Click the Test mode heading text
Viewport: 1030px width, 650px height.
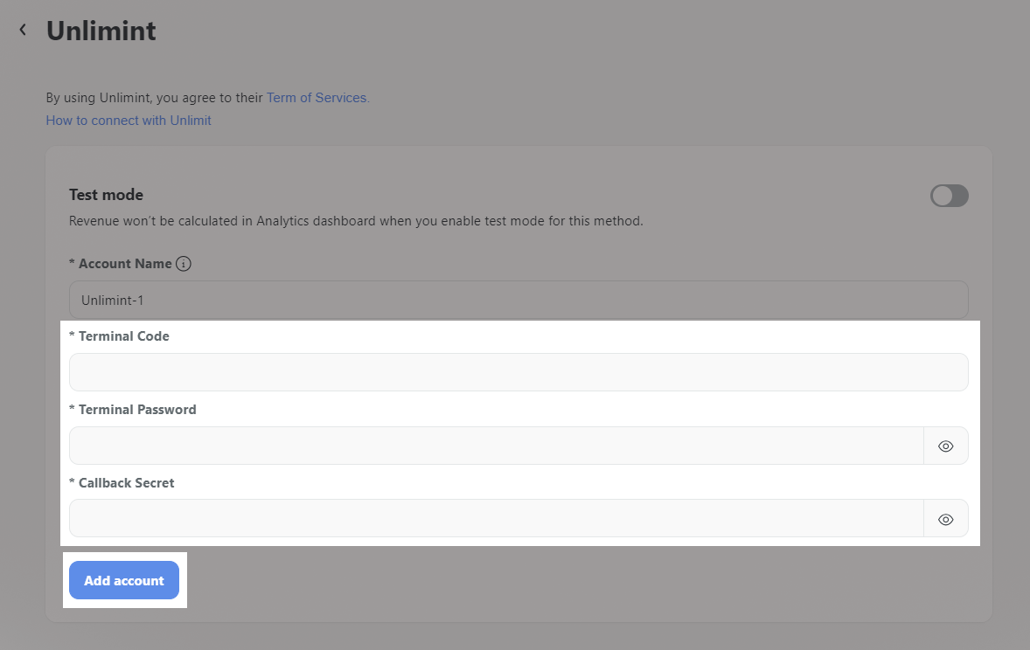coord(107,195)
